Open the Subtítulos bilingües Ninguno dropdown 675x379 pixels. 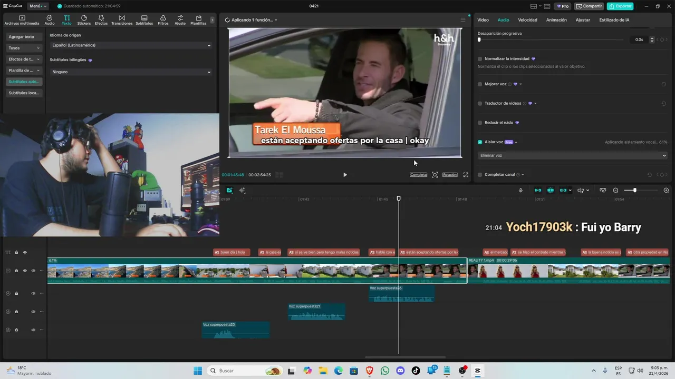pyautogui.click(x=131, y=72)
